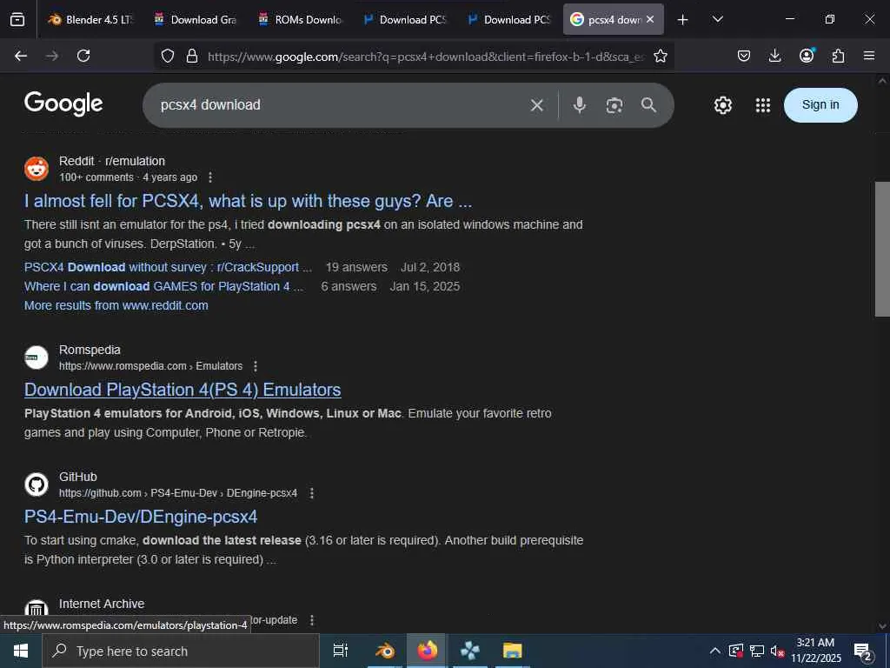Open the muted volume tray icon
The height and width of the screenshot is (668, 890).
point(777,651)
